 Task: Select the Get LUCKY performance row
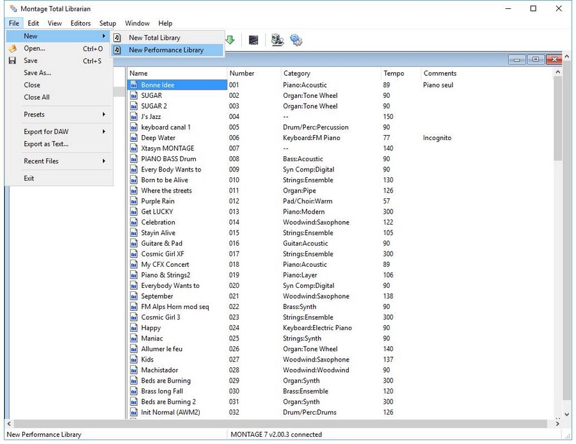tap(157, 212)
